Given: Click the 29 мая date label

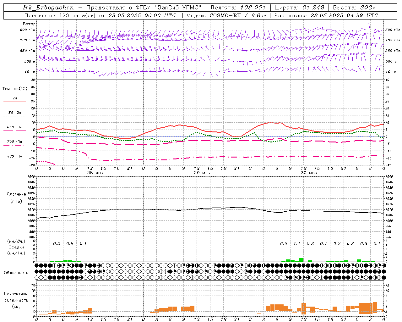Looking at the screenshot, I should tap(202, 173).
